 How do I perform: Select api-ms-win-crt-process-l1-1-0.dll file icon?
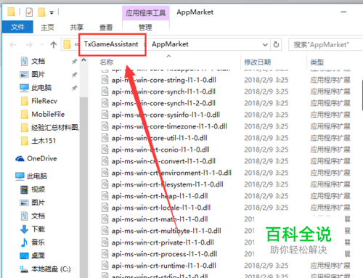pyautogui.click(x=105, y=253)
